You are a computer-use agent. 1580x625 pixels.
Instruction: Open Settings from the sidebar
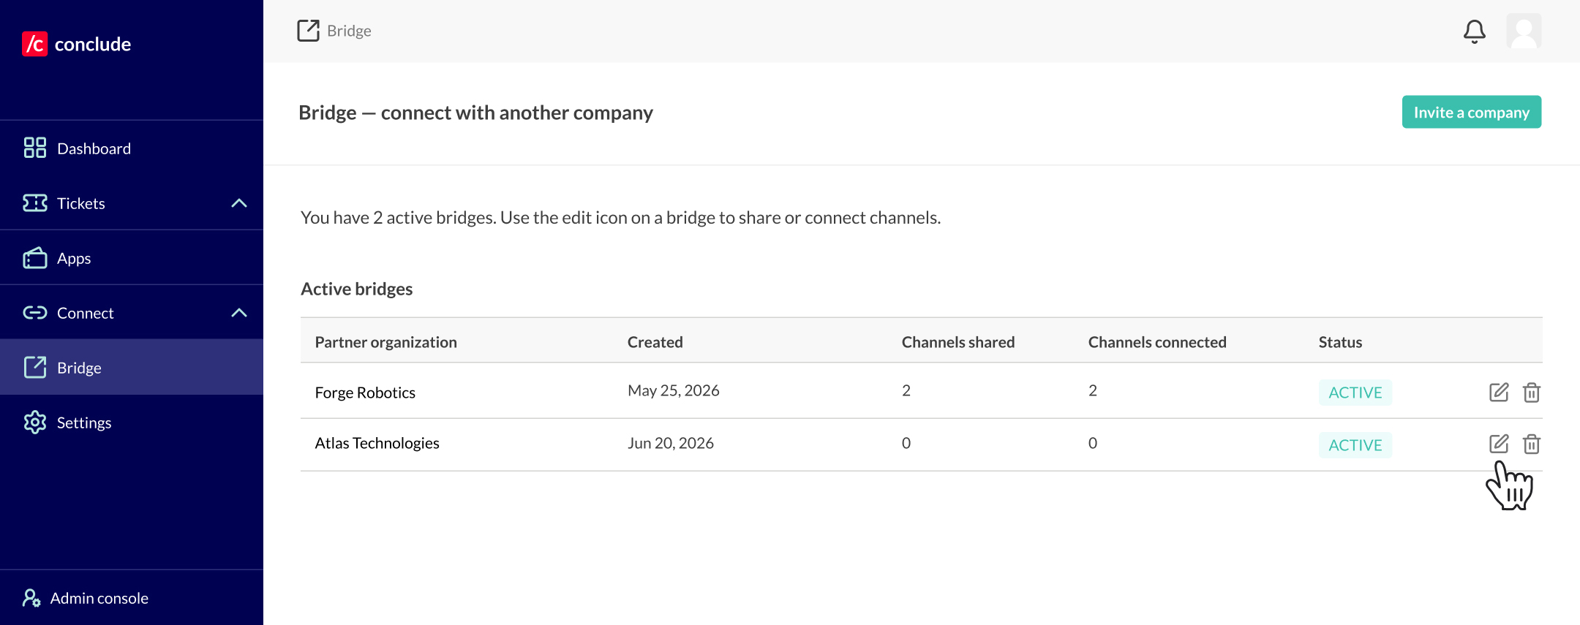[x=132, y=423]
